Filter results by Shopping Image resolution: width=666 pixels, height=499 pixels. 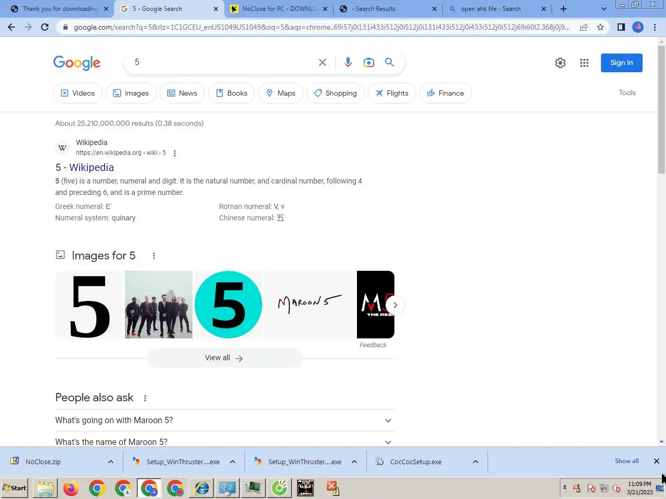click(336, 93)
